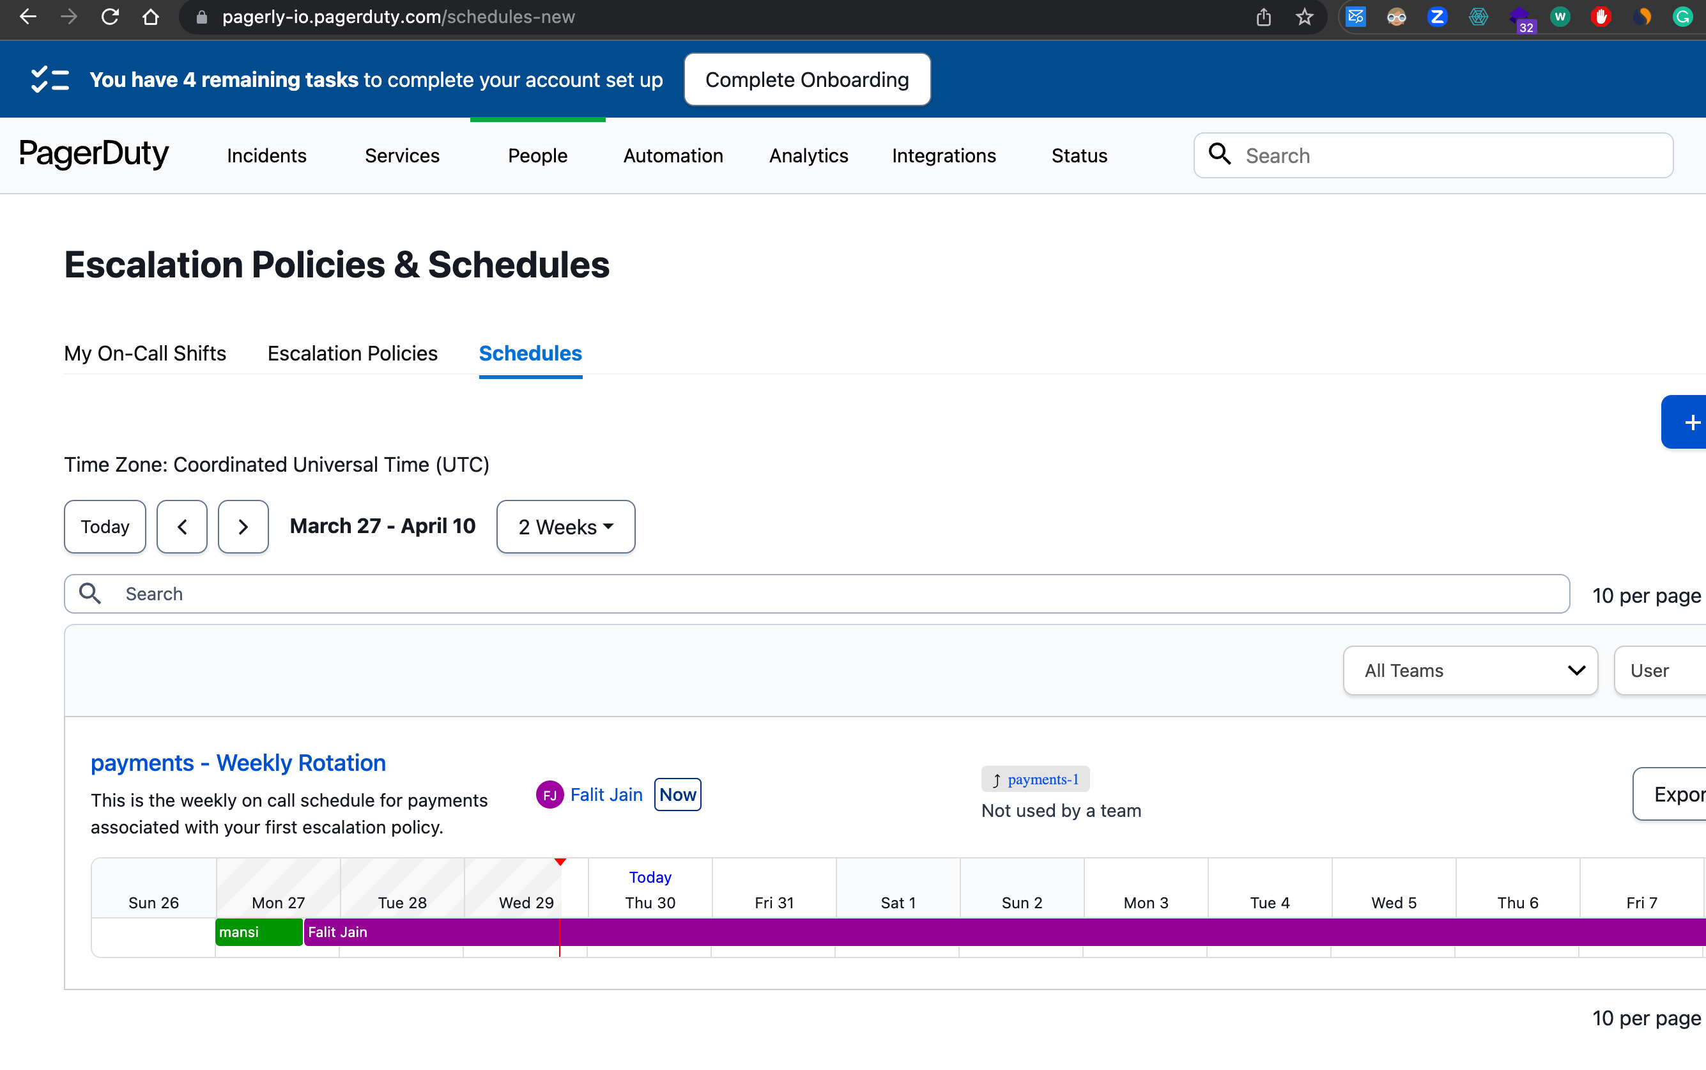This screenshot has width=1706, height=1070.
Task: Open the Services menu
Action: [403, 156]
